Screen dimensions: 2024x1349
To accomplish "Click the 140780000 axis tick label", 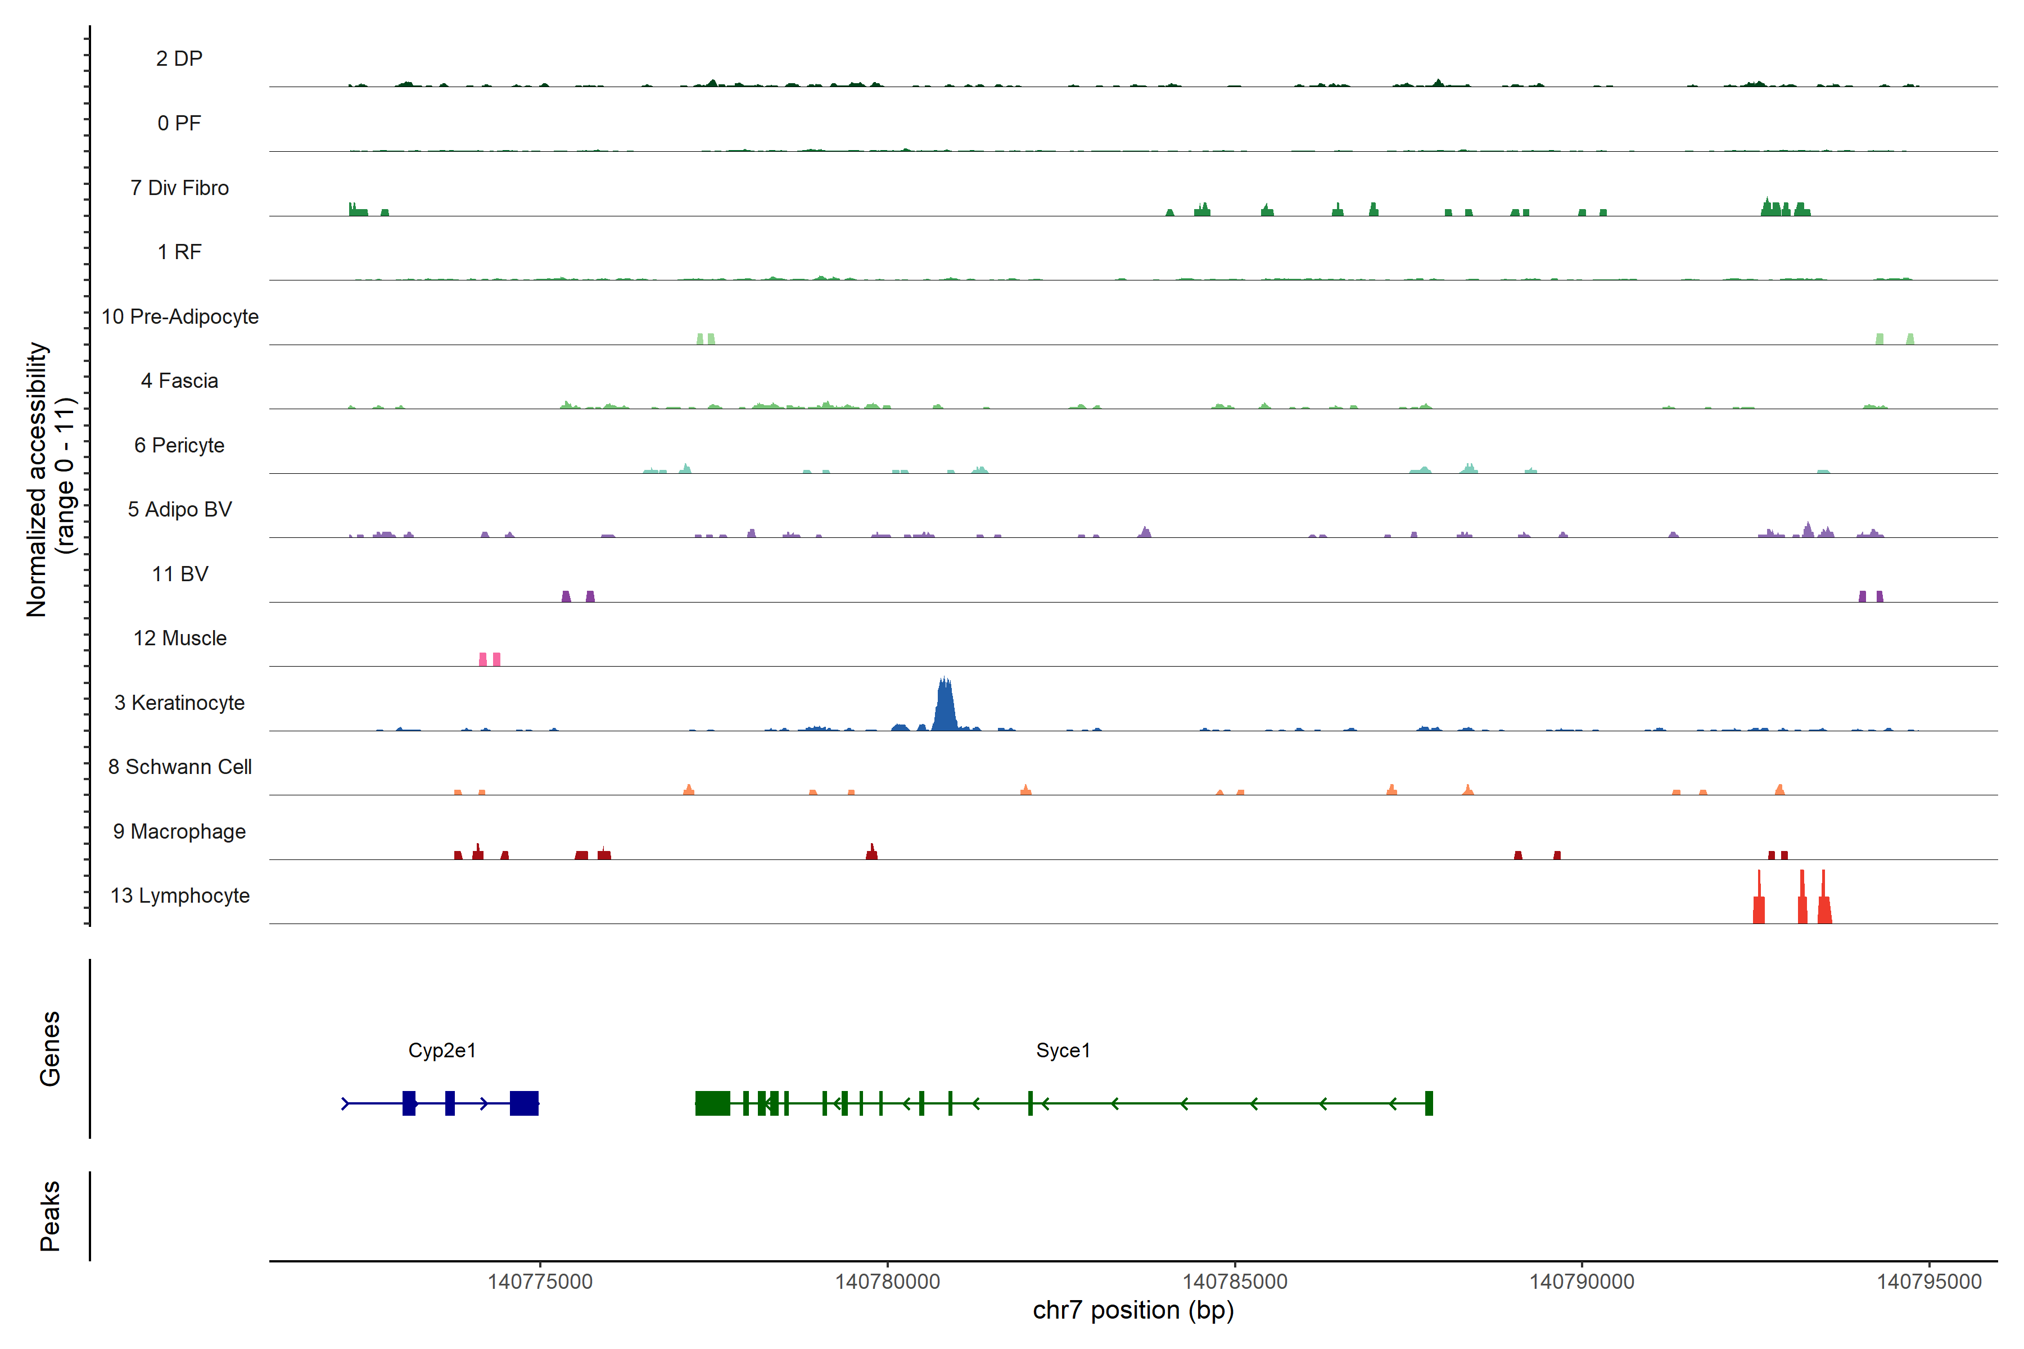I will 887,1282.
